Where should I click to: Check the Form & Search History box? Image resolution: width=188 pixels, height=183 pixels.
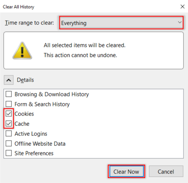[9, 104]
